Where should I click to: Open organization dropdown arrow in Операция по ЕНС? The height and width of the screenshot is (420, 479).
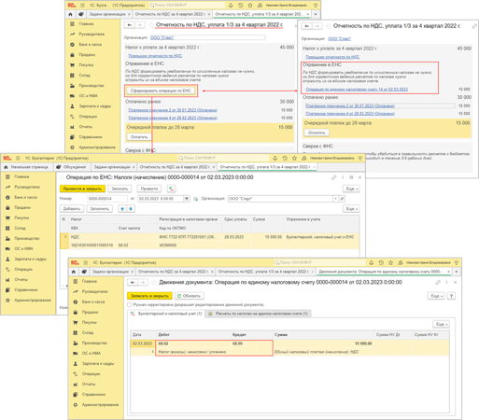click(335, 199)
